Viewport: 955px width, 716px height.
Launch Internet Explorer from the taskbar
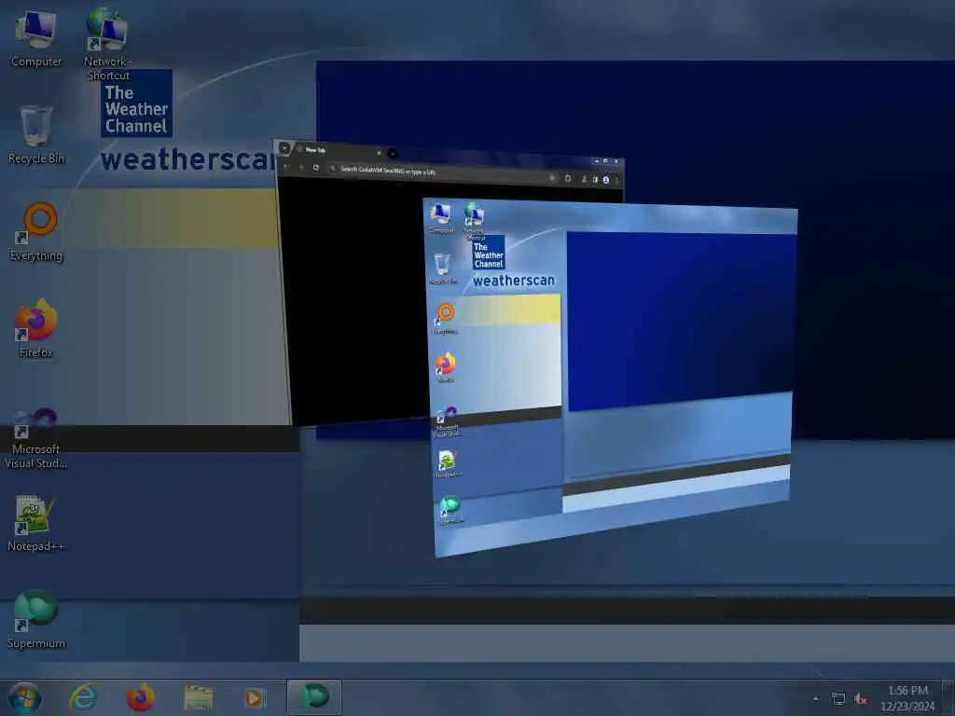83,697
